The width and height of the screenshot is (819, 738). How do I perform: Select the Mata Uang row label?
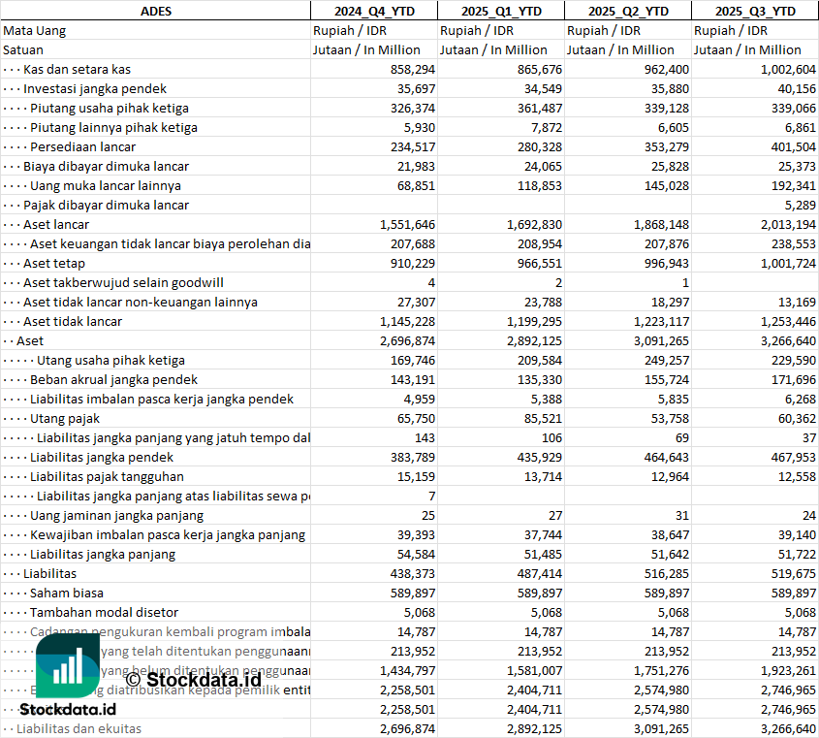(35, 30)
